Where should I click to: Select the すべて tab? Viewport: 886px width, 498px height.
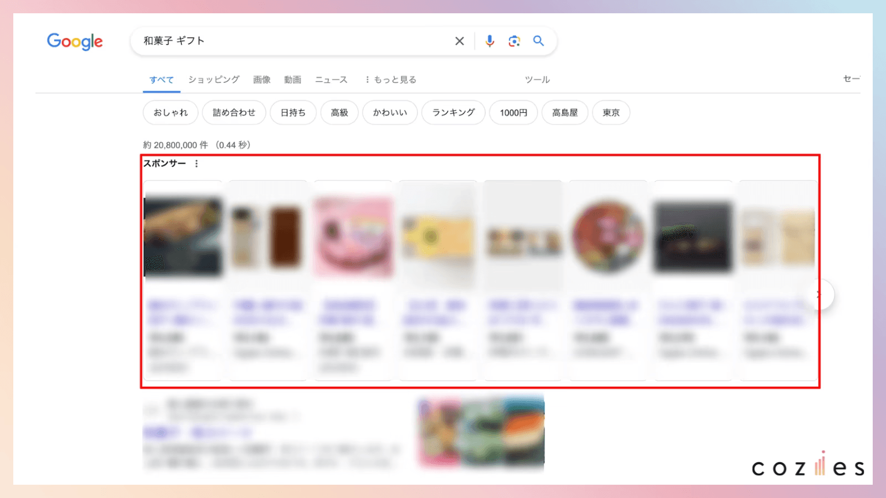tap(162, 80)
